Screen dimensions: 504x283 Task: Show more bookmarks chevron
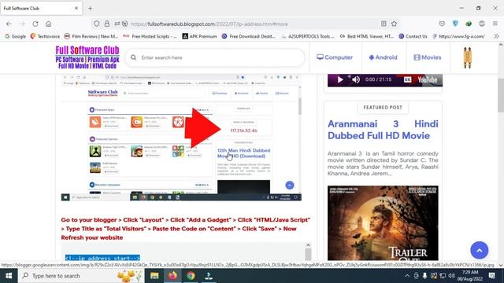click(496, 36)
